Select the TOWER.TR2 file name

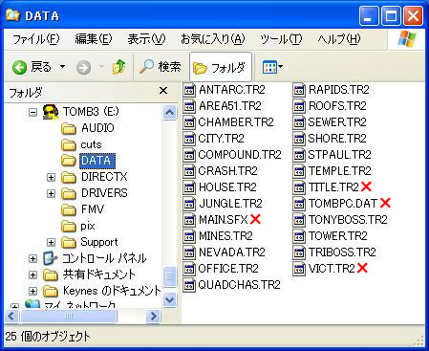point(337,236)
